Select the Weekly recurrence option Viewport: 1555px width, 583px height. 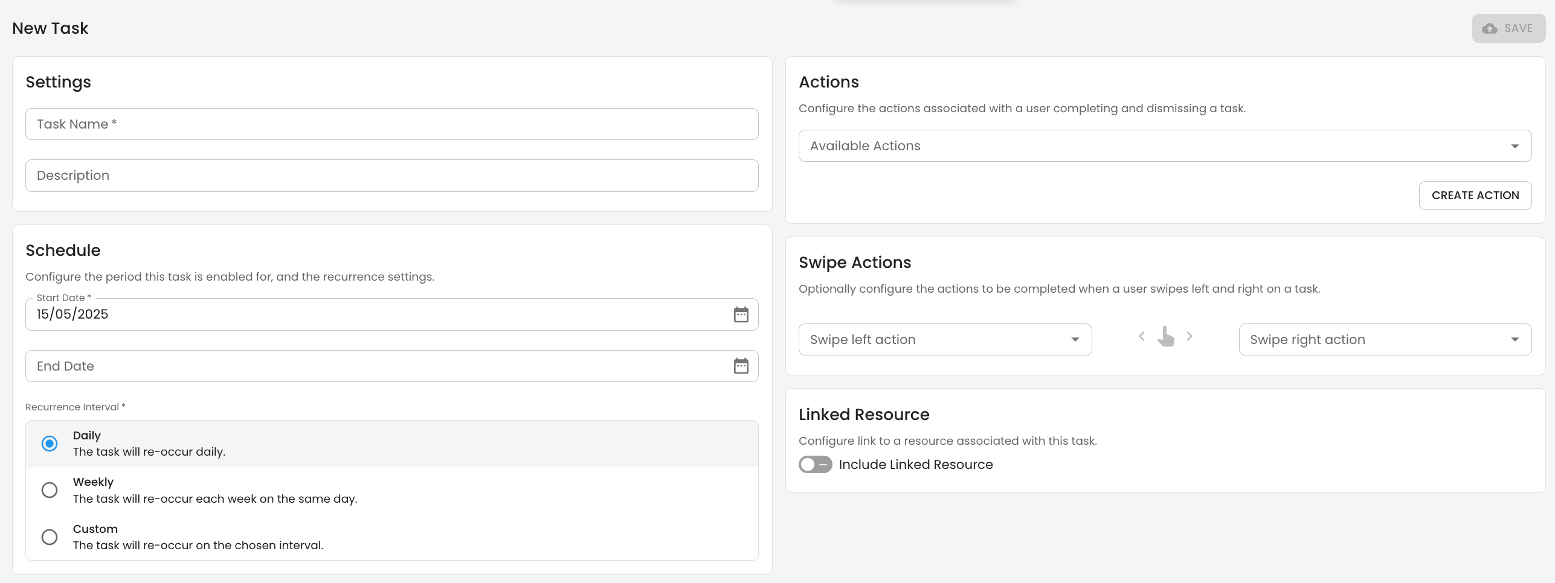(x=50, y=490)
